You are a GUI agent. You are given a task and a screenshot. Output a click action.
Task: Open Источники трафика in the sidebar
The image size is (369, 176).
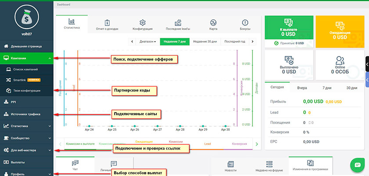click(x=27, y=114)
